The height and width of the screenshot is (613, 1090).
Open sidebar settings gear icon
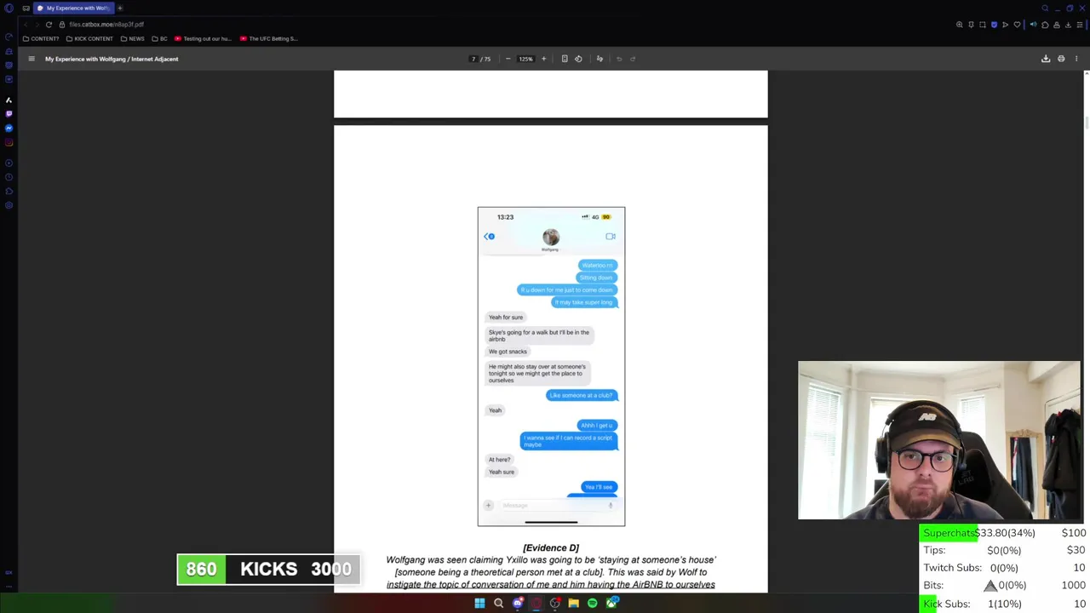click(x=9, y=205)
